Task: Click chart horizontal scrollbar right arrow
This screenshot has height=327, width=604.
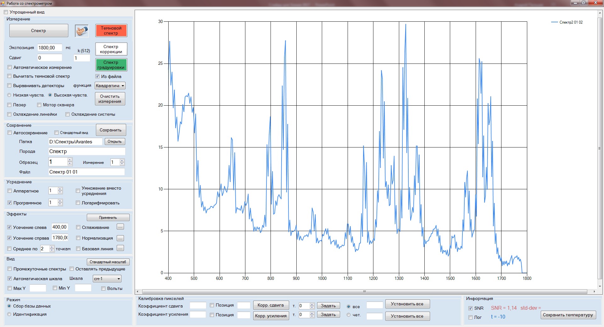Action: click(594, 291)
